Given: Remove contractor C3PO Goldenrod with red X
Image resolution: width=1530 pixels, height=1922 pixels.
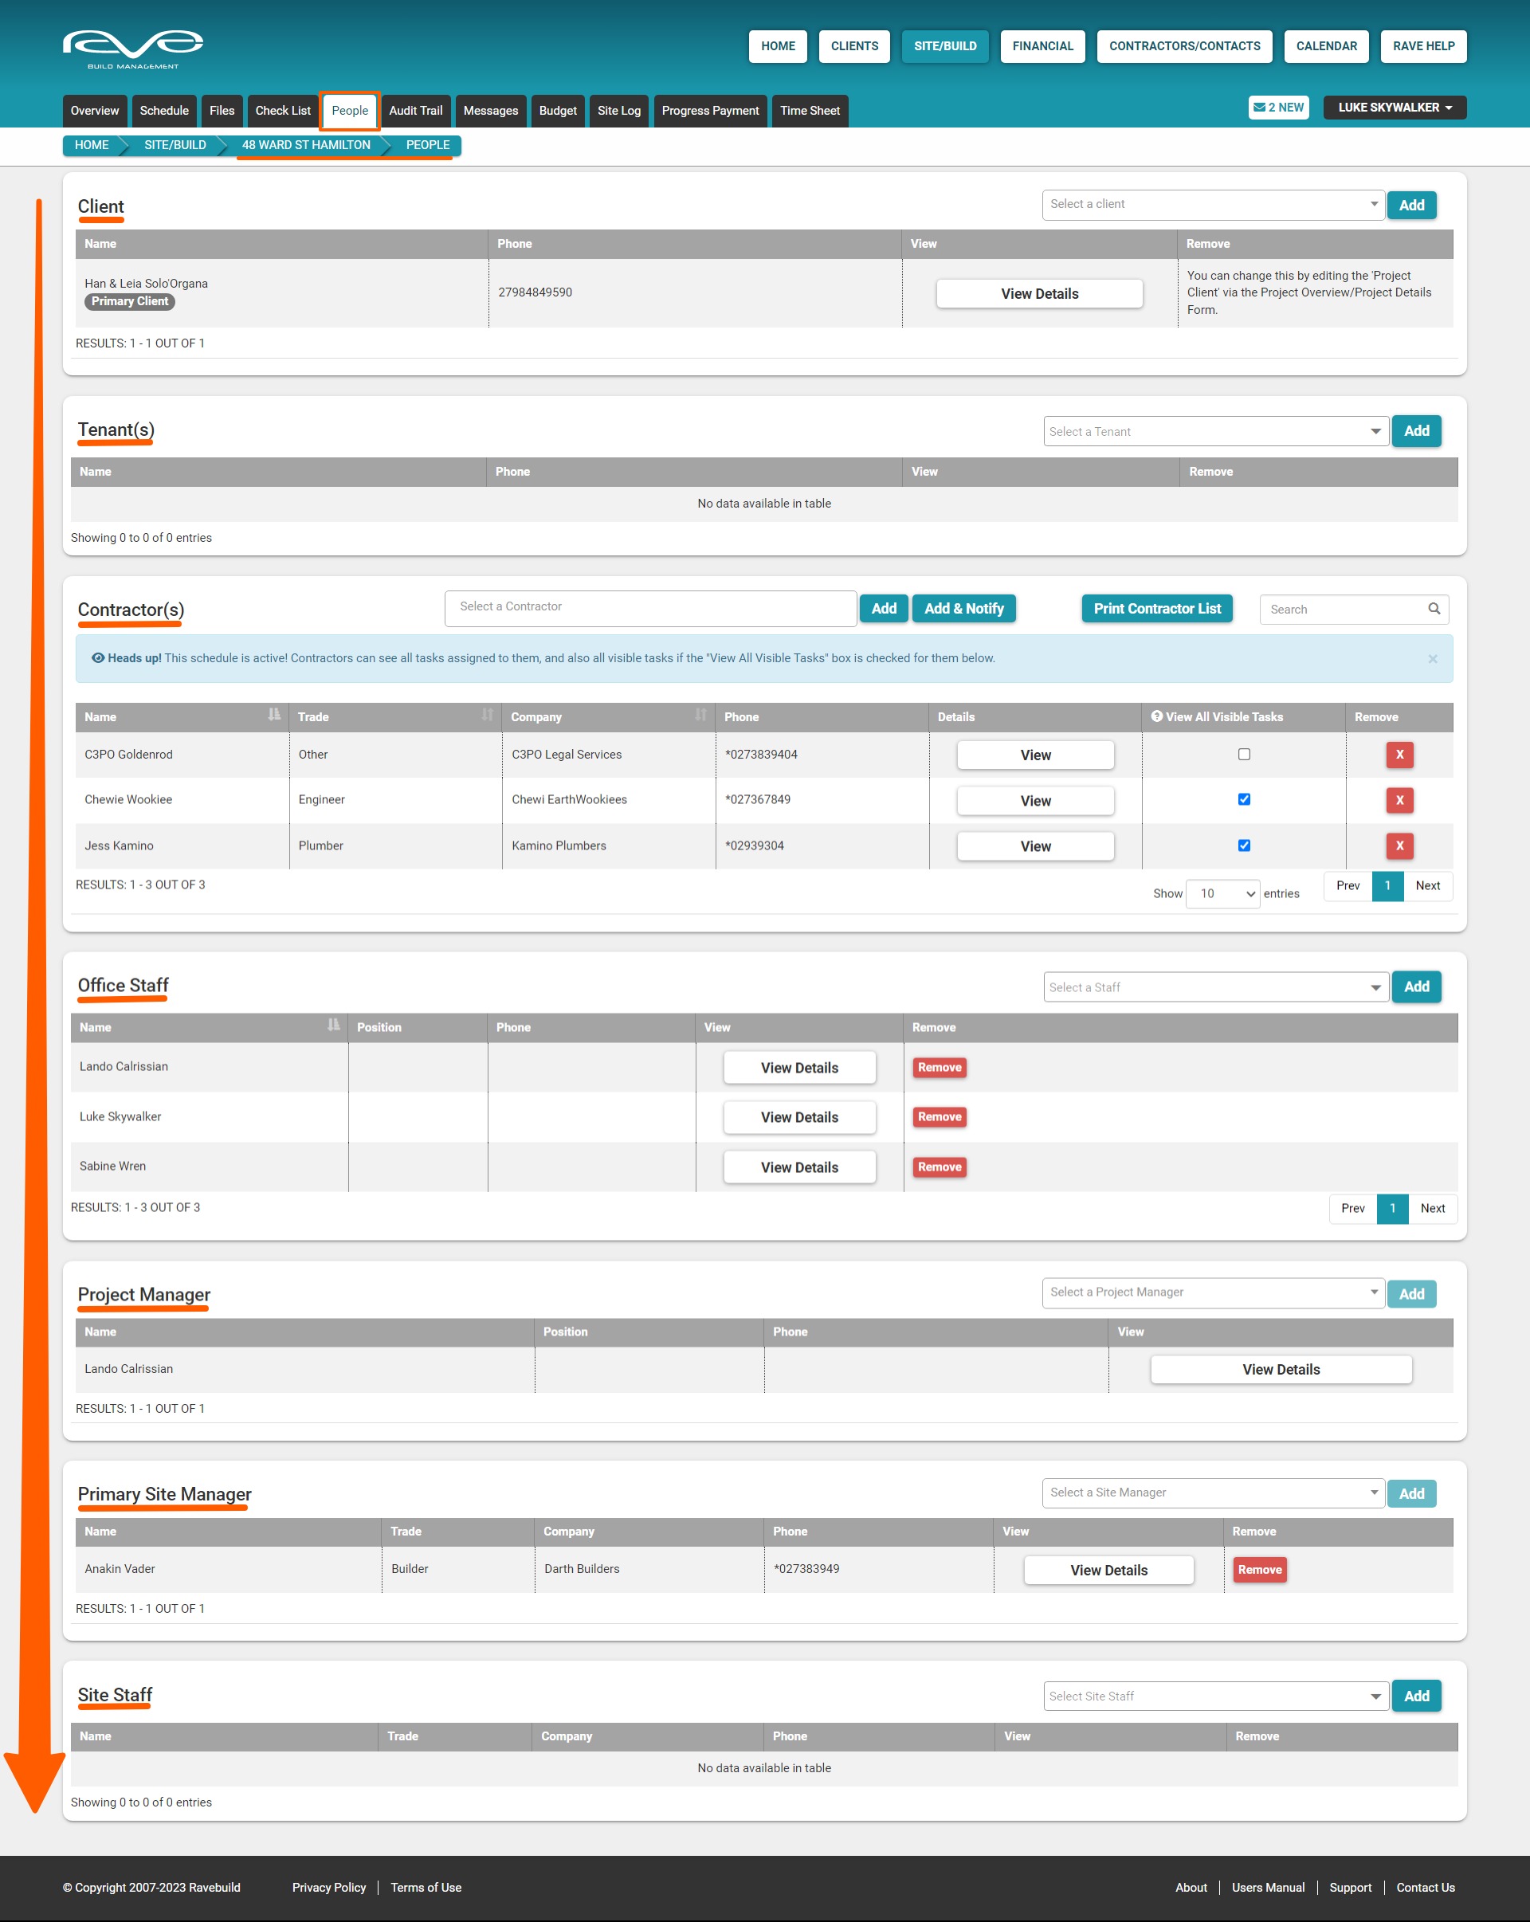Looking at the screenshot, I should [1399, 755].
